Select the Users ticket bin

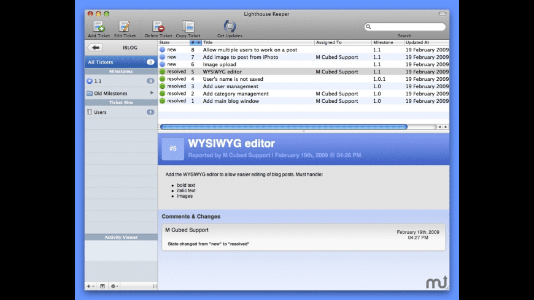(x=121, y=112)
